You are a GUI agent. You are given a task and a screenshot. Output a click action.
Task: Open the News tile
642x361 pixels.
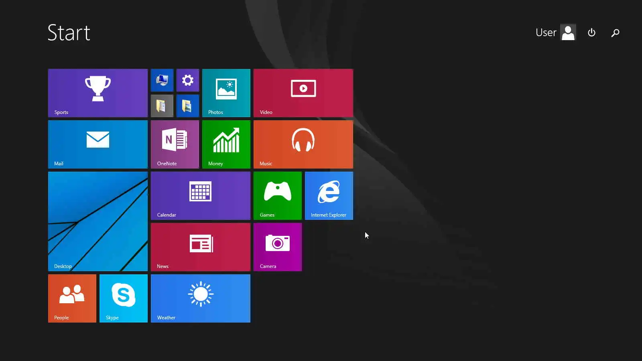(x=201, y=247)
